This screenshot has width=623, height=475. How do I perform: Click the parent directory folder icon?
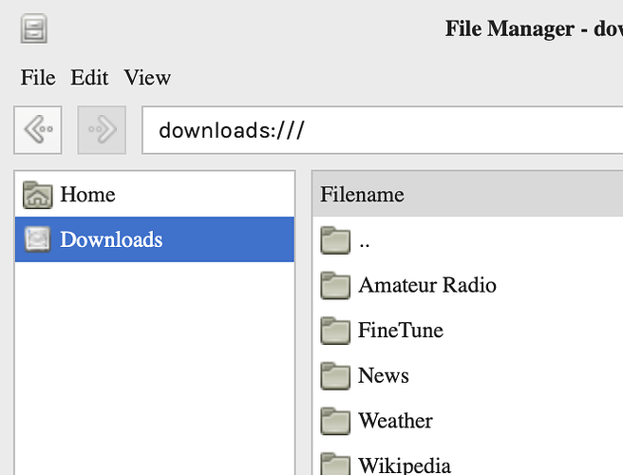336,241
